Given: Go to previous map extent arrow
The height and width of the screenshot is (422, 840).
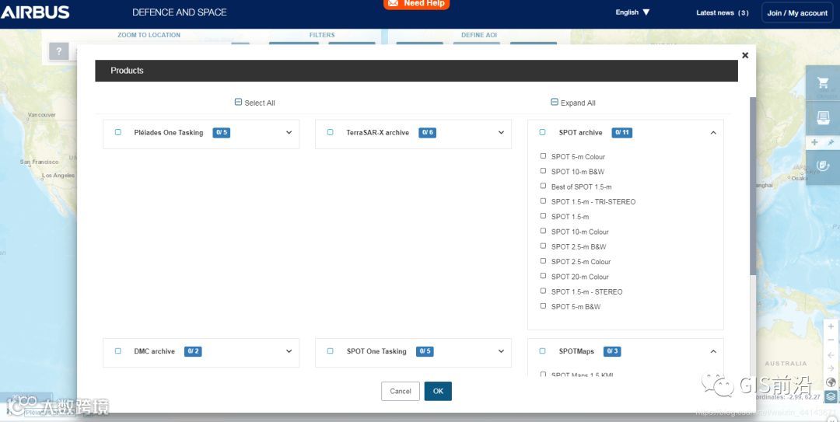Looking at the screenshot, I should tap(831, 354).
